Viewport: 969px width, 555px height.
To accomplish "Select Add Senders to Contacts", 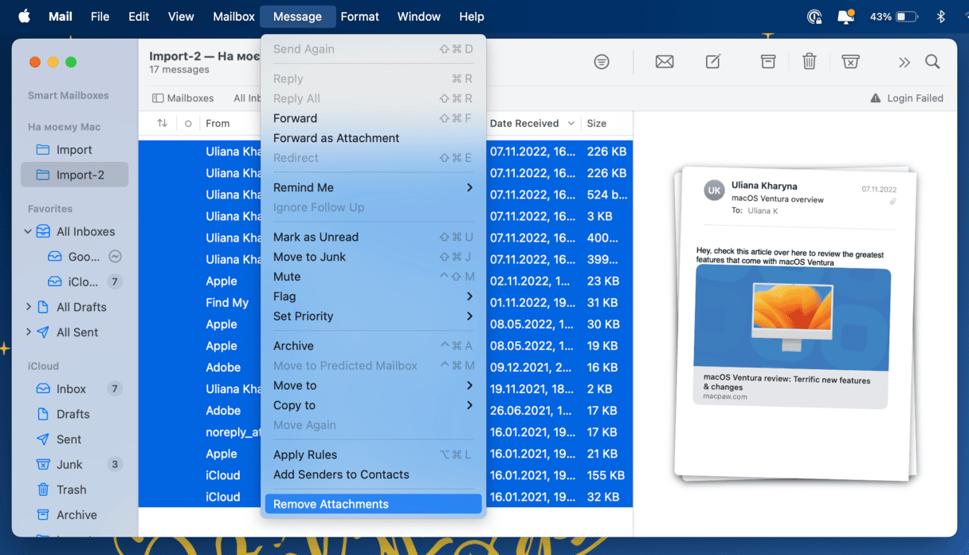I will click(373, 474).
